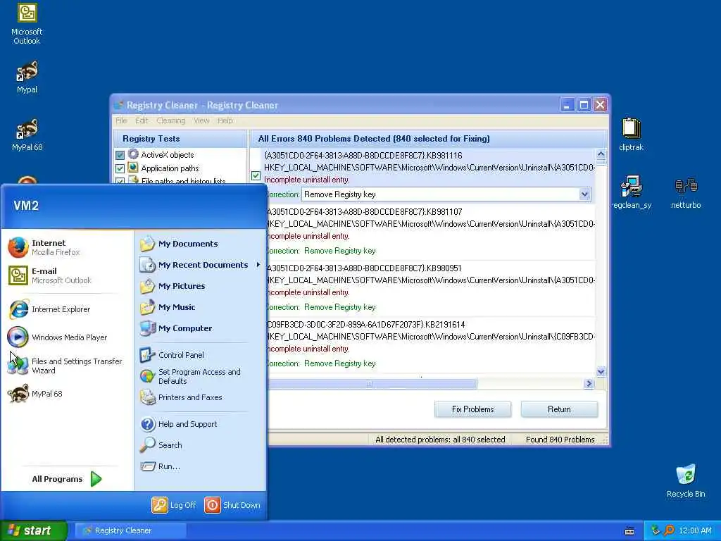Open Set Program Access and Defaults
Image resolution: width=721 pixels, height=541 pixels.
(200, 376)
